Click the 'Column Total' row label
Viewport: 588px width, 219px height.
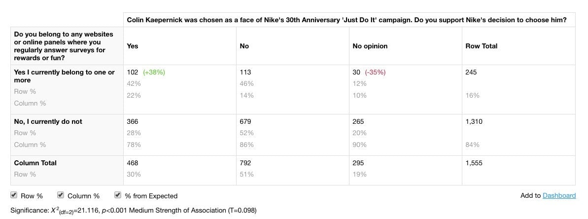[35, 163]
